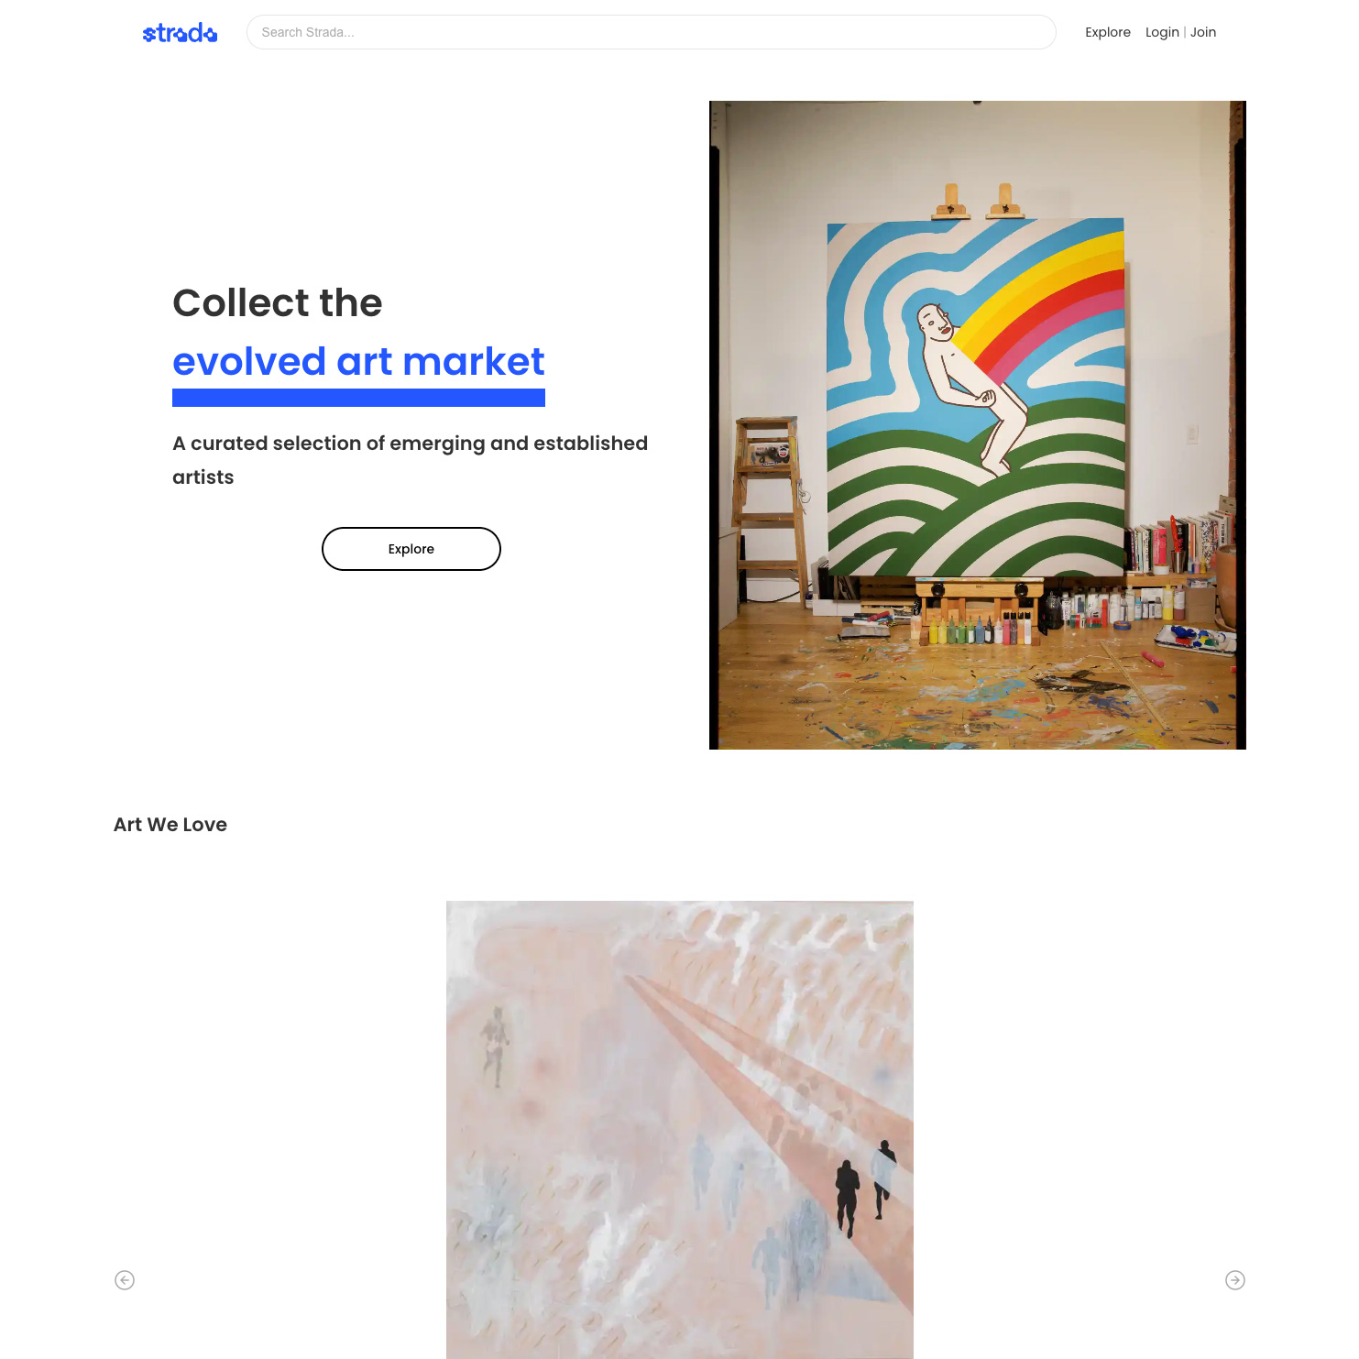The width and height of the screenshot is (1359, 1359).
Task: Click the blue underline bar below headline
Action: [358, 398]
